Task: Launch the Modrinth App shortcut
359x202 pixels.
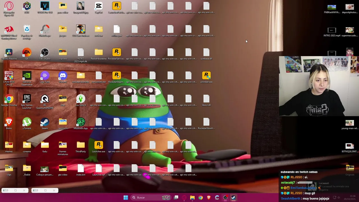Action: [x=81, y=123]
